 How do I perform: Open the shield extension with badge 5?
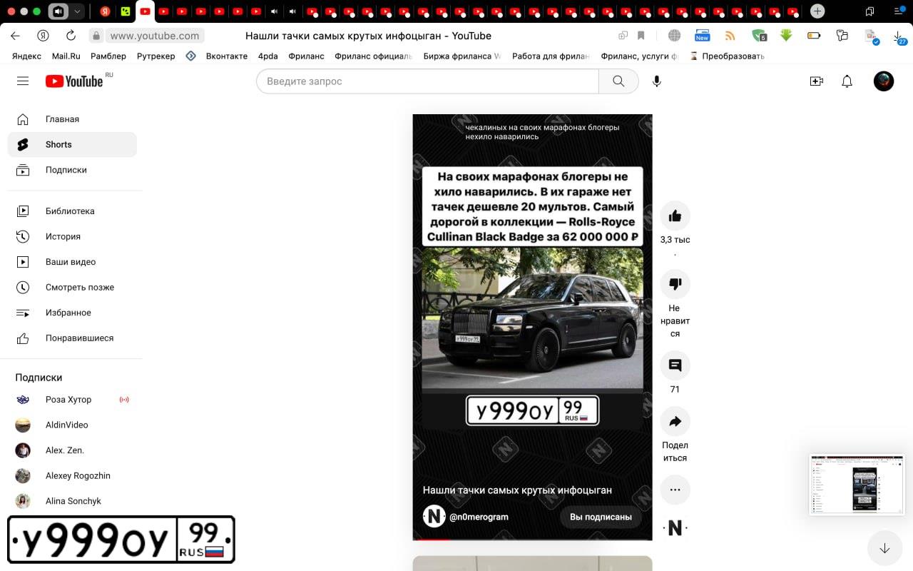tap(759, 36)
